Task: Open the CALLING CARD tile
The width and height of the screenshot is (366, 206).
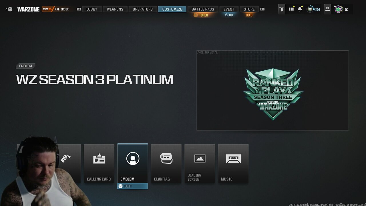Action: (99, 164)
